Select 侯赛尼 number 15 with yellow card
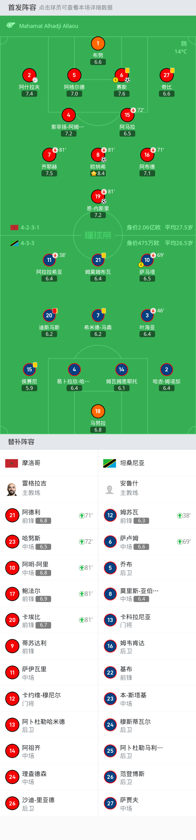Image resolution: width=196 pixels, height=840 pixels. [x=29, y=370]
